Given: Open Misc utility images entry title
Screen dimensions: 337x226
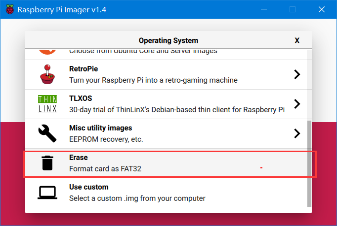Looking at the screenshot, I should (x=101, y=128).
